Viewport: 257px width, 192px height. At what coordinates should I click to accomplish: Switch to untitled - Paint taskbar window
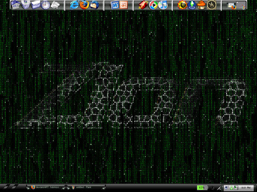(87, 187)
